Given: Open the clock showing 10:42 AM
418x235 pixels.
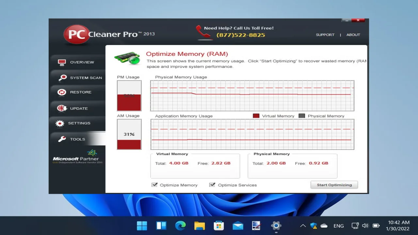Looking at the screenshot, I should pos(397,226).
